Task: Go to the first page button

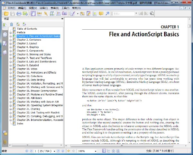Action: (27, 151)
